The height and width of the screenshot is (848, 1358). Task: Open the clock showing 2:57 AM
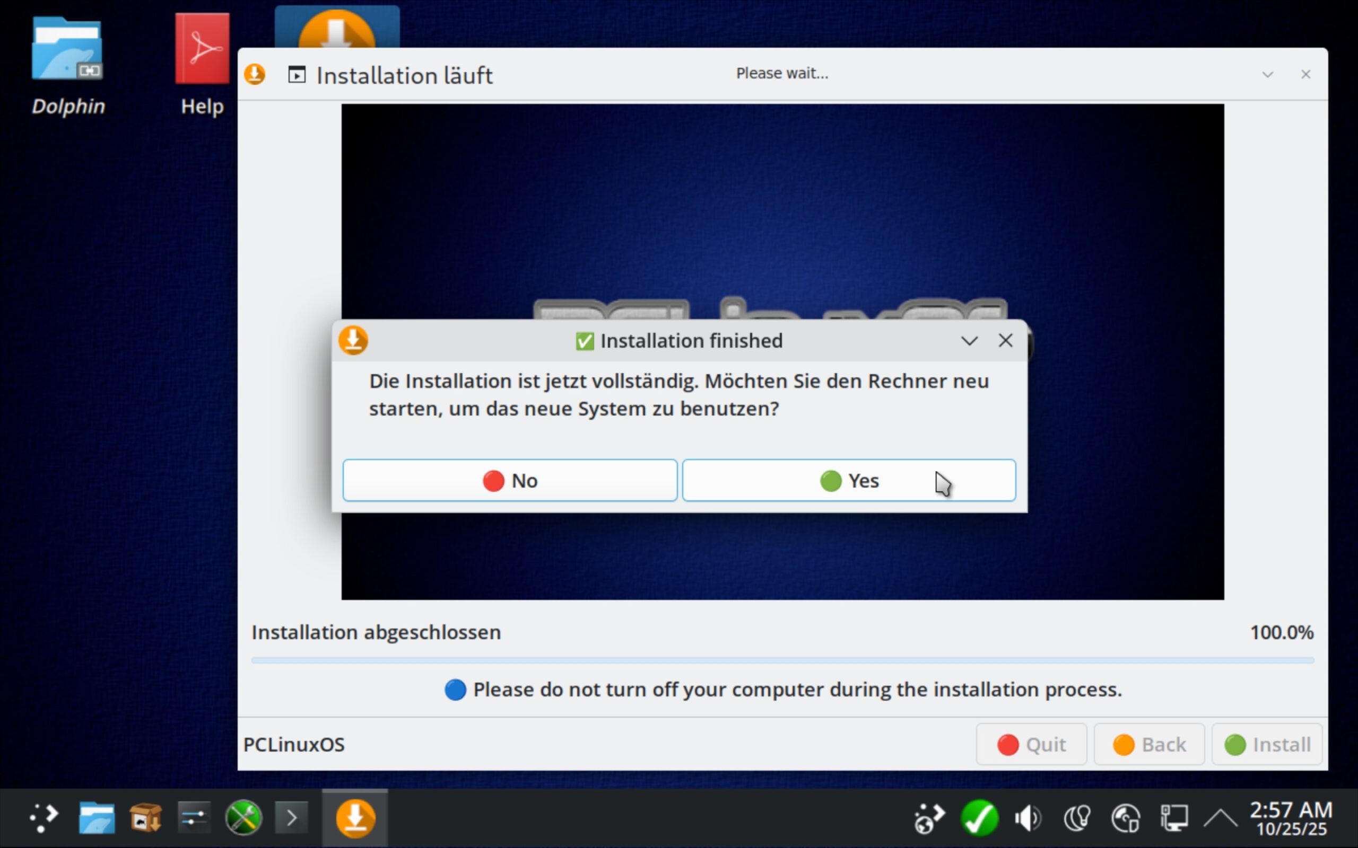tap(1291, 818)
